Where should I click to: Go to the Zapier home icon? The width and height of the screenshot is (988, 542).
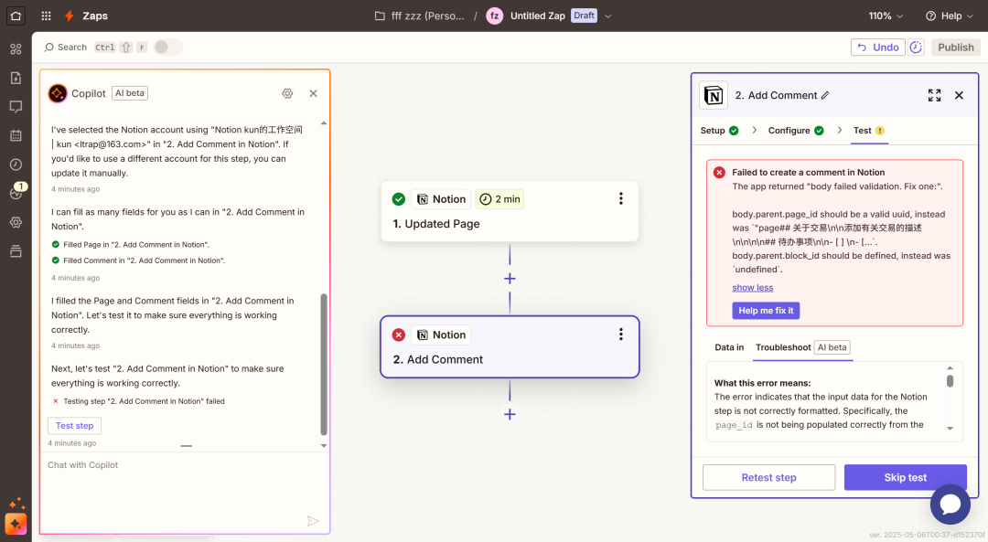pyautogui.click(x=16, y=16)
